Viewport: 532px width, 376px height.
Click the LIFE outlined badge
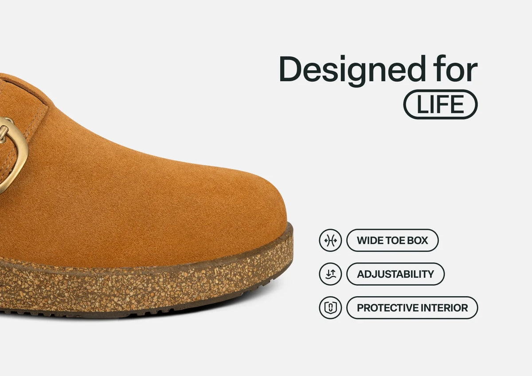[440, 105]
